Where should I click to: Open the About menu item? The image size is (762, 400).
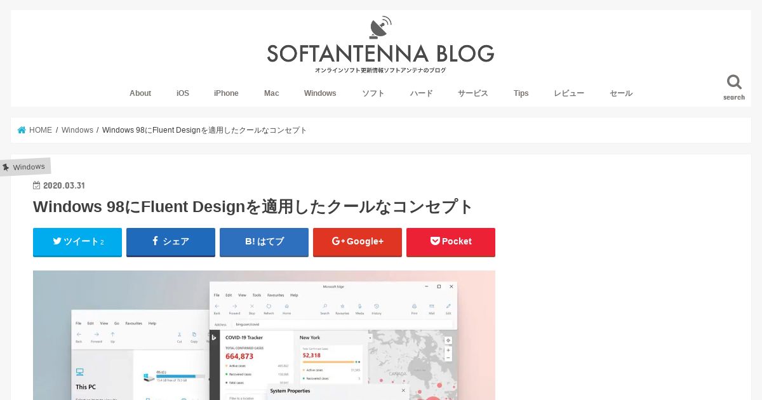[x=140, y=93]
